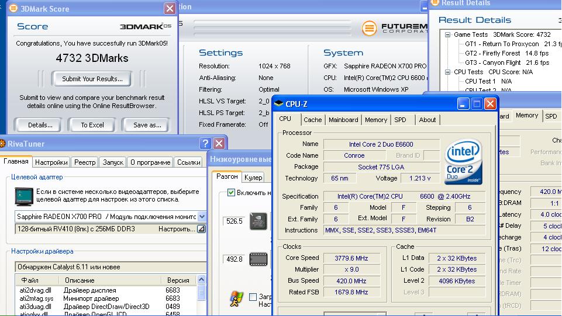Click the GPU chip icon beside 526.5
Screen dimensions: 562x316
[x=258, y=221]
